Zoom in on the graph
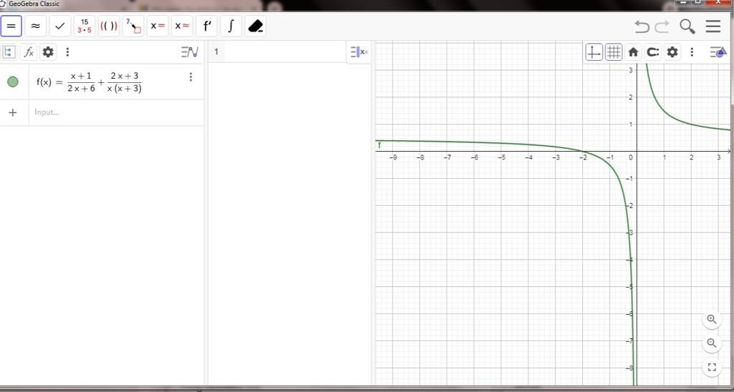Viewport: 734px width, 392px height. (712, 320)
